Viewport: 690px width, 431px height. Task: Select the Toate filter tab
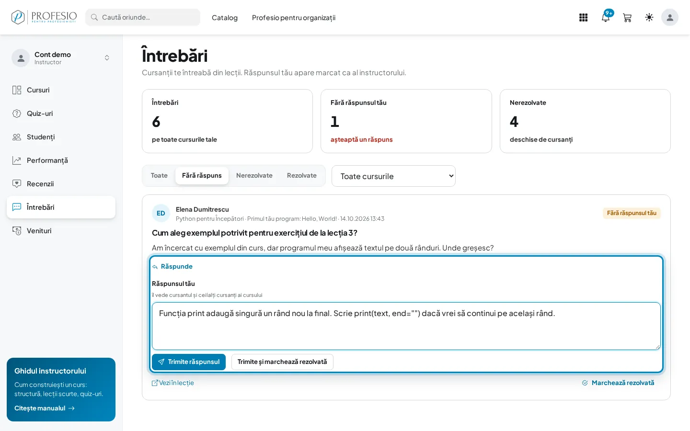pyautogui.click(x=159, y=176)
